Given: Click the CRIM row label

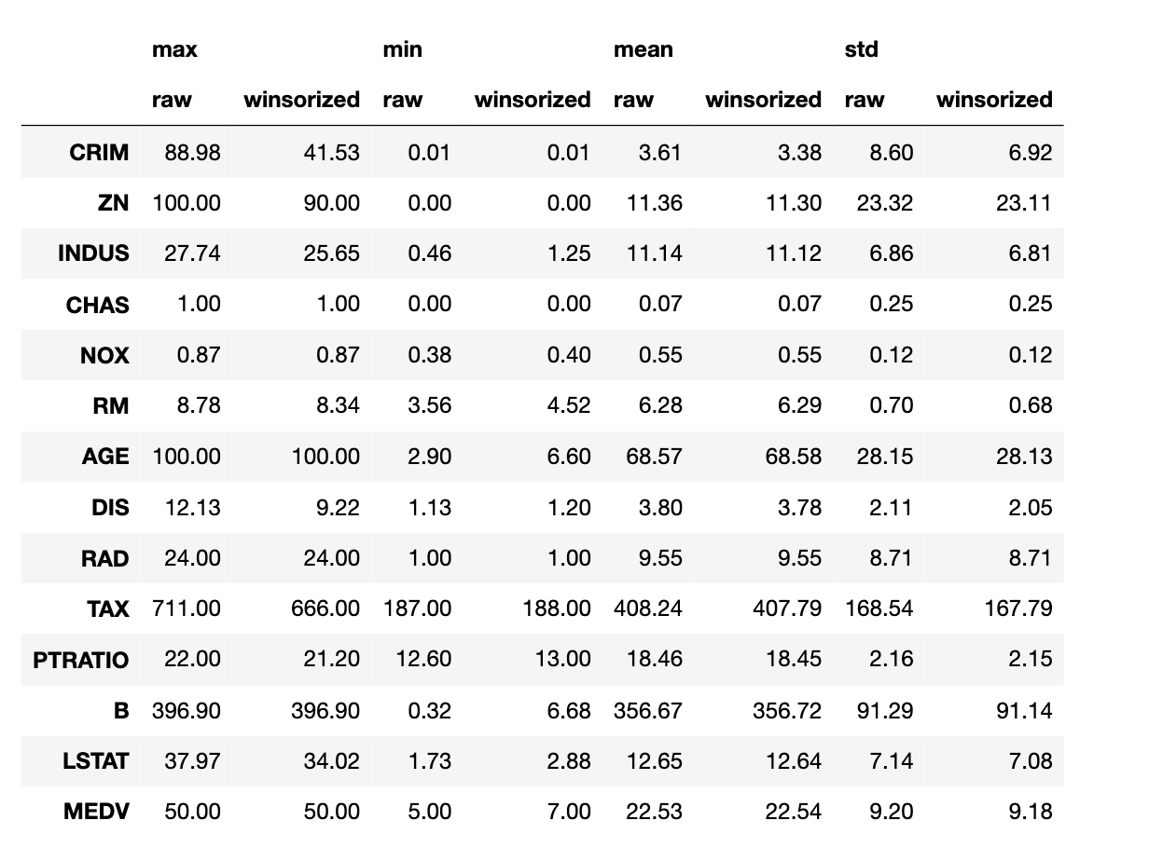Looking at the screenshot, I should (x=99, y=152).
